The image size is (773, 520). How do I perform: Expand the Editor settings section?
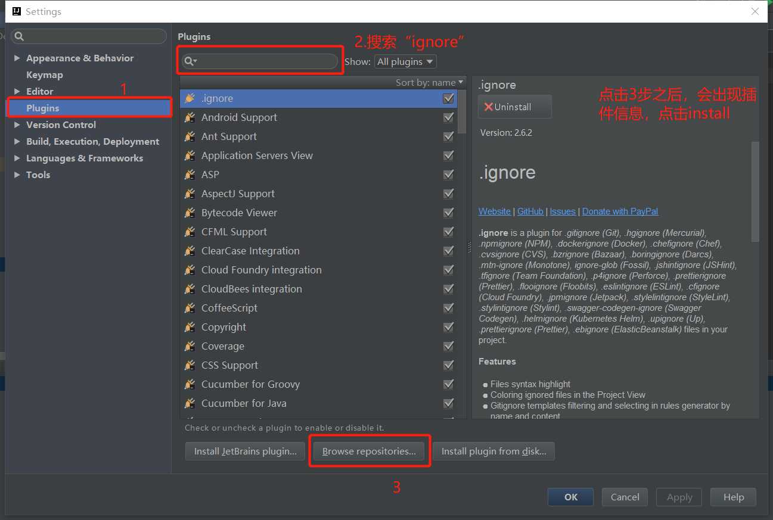pyautogui.click(x=17, y=91)
